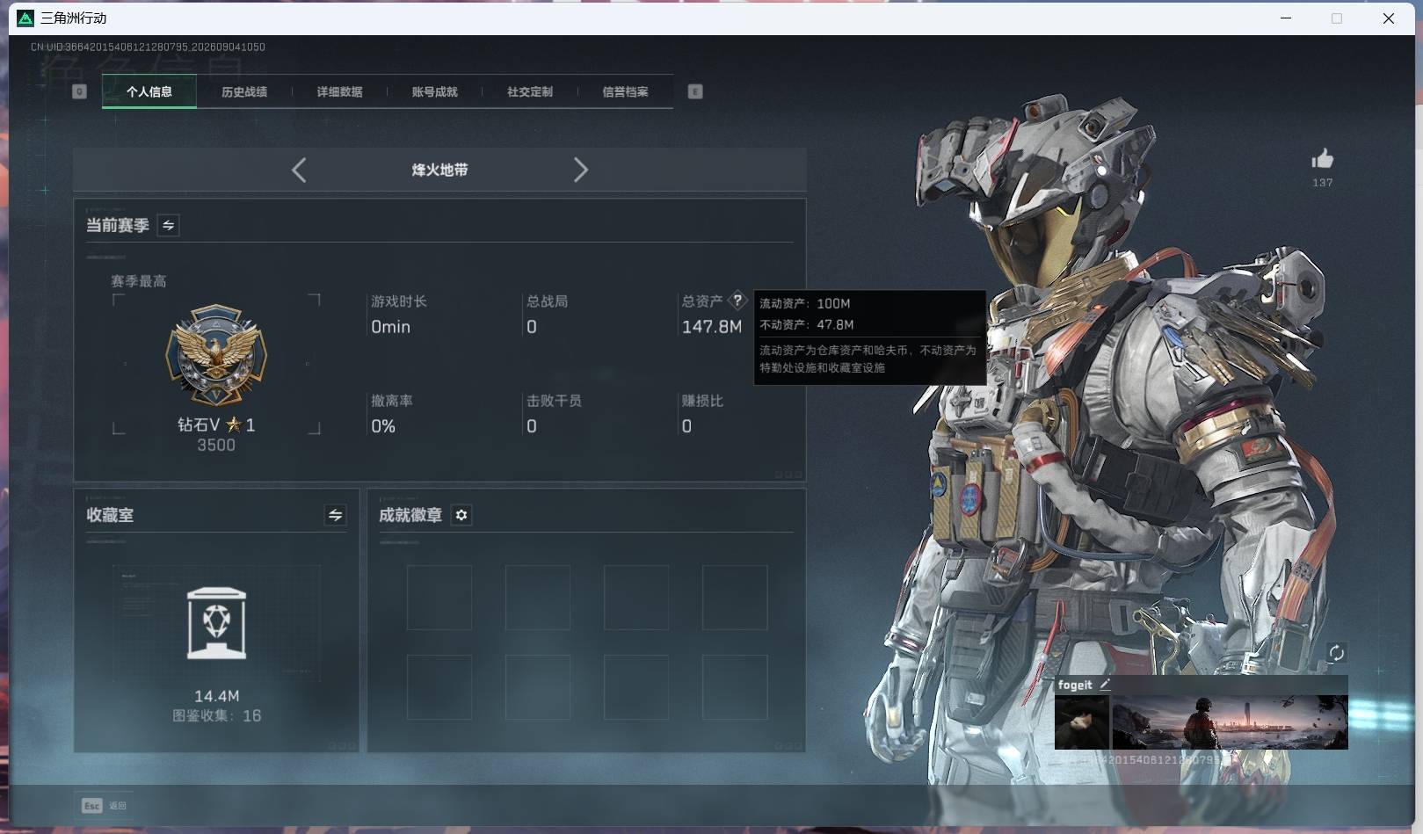Click the 烽火地带 mode title
Image resolution: width=1423 pixels, height=834 pixels.
[x=439, y=170]
